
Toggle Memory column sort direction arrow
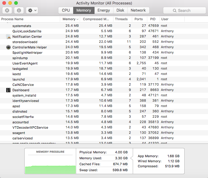[x=77, y=19]
